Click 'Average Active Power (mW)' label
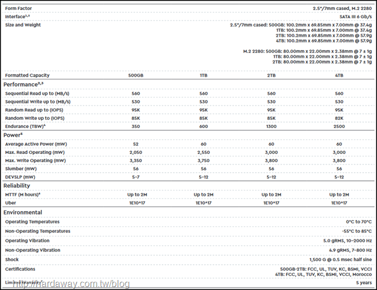The image size is (377, 290). click(x=36, y=144)
